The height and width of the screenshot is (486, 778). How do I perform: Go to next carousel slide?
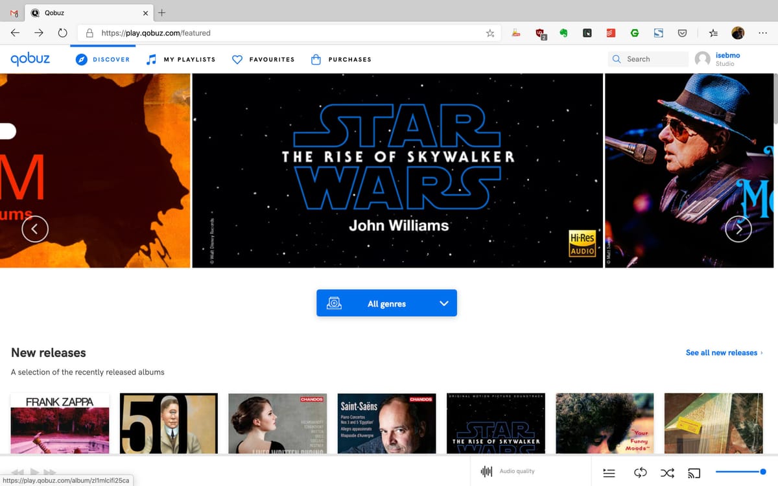[x=738, y=228]
